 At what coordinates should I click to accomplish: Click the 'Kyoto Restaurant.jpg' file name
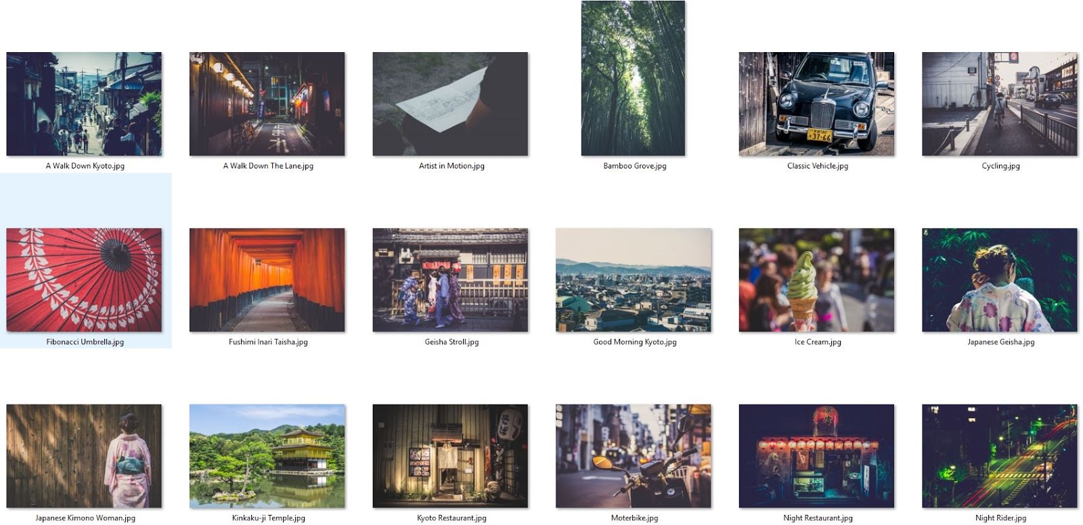click(x=451, y=518)
